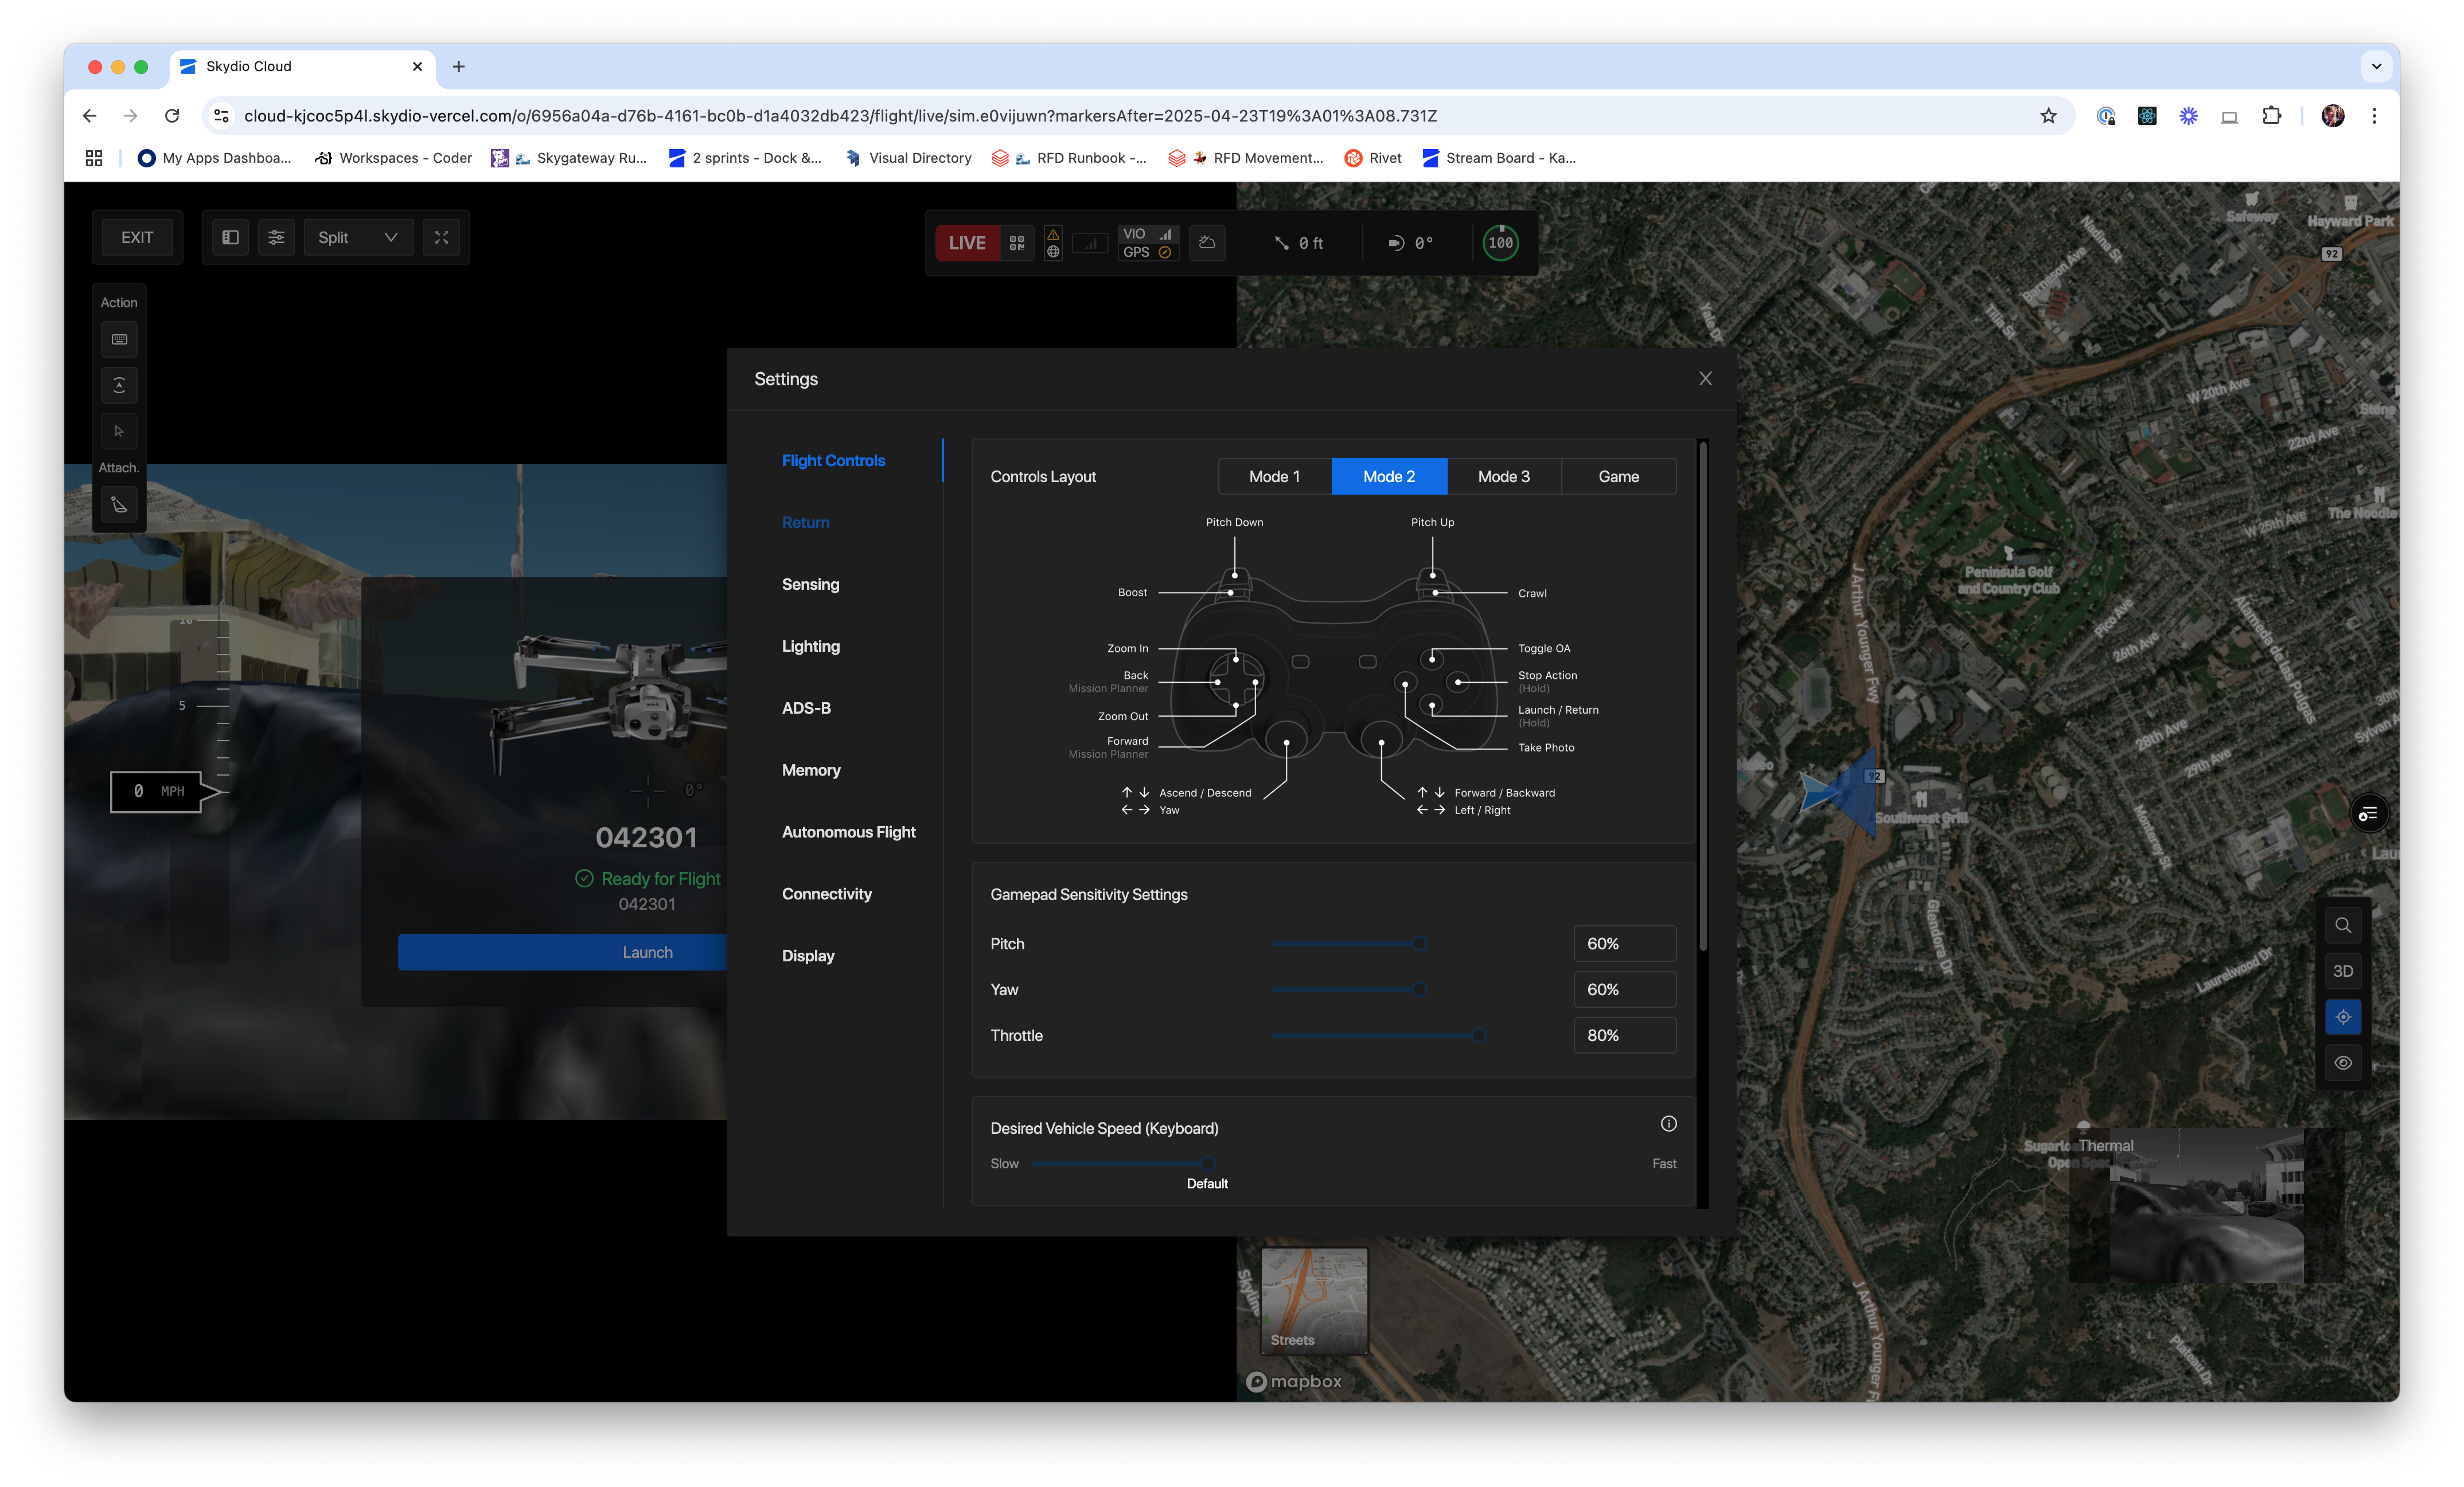Viewport: 2464px width, 1487px height.
Task: Open the Split view dropdown
Action: coord(358,238)
